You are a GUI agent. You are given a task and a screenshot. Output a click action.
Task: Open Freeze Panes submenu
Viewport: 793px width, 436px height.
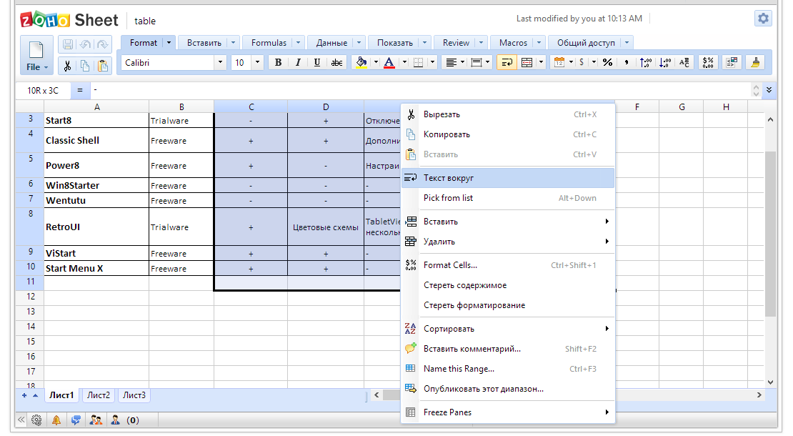pos(508,412)
